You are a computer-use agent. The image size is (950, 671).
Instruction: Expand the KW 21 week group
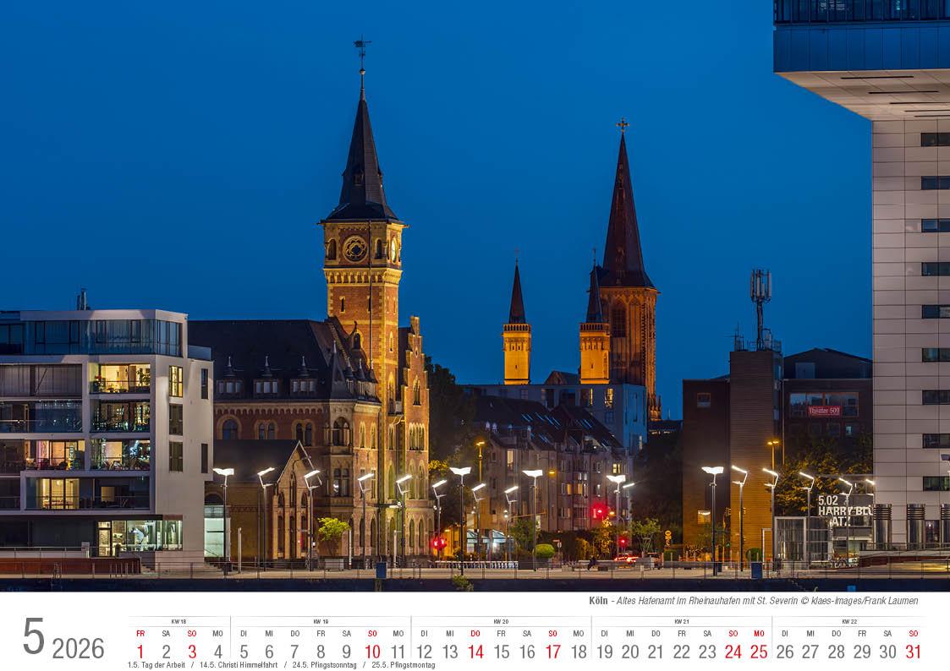click(684, 619)
